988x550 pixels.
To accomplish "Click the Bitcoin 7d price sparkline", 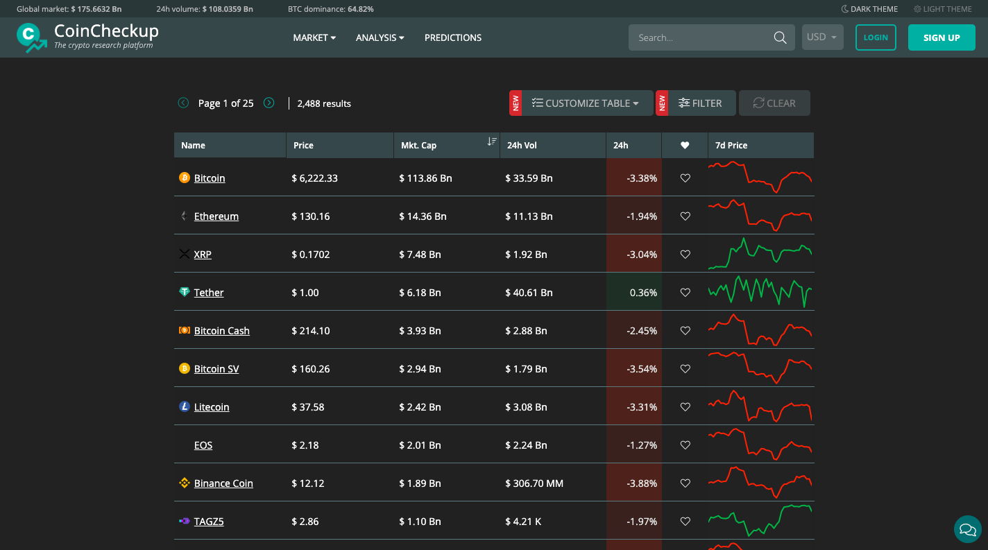I will [760, 178].
